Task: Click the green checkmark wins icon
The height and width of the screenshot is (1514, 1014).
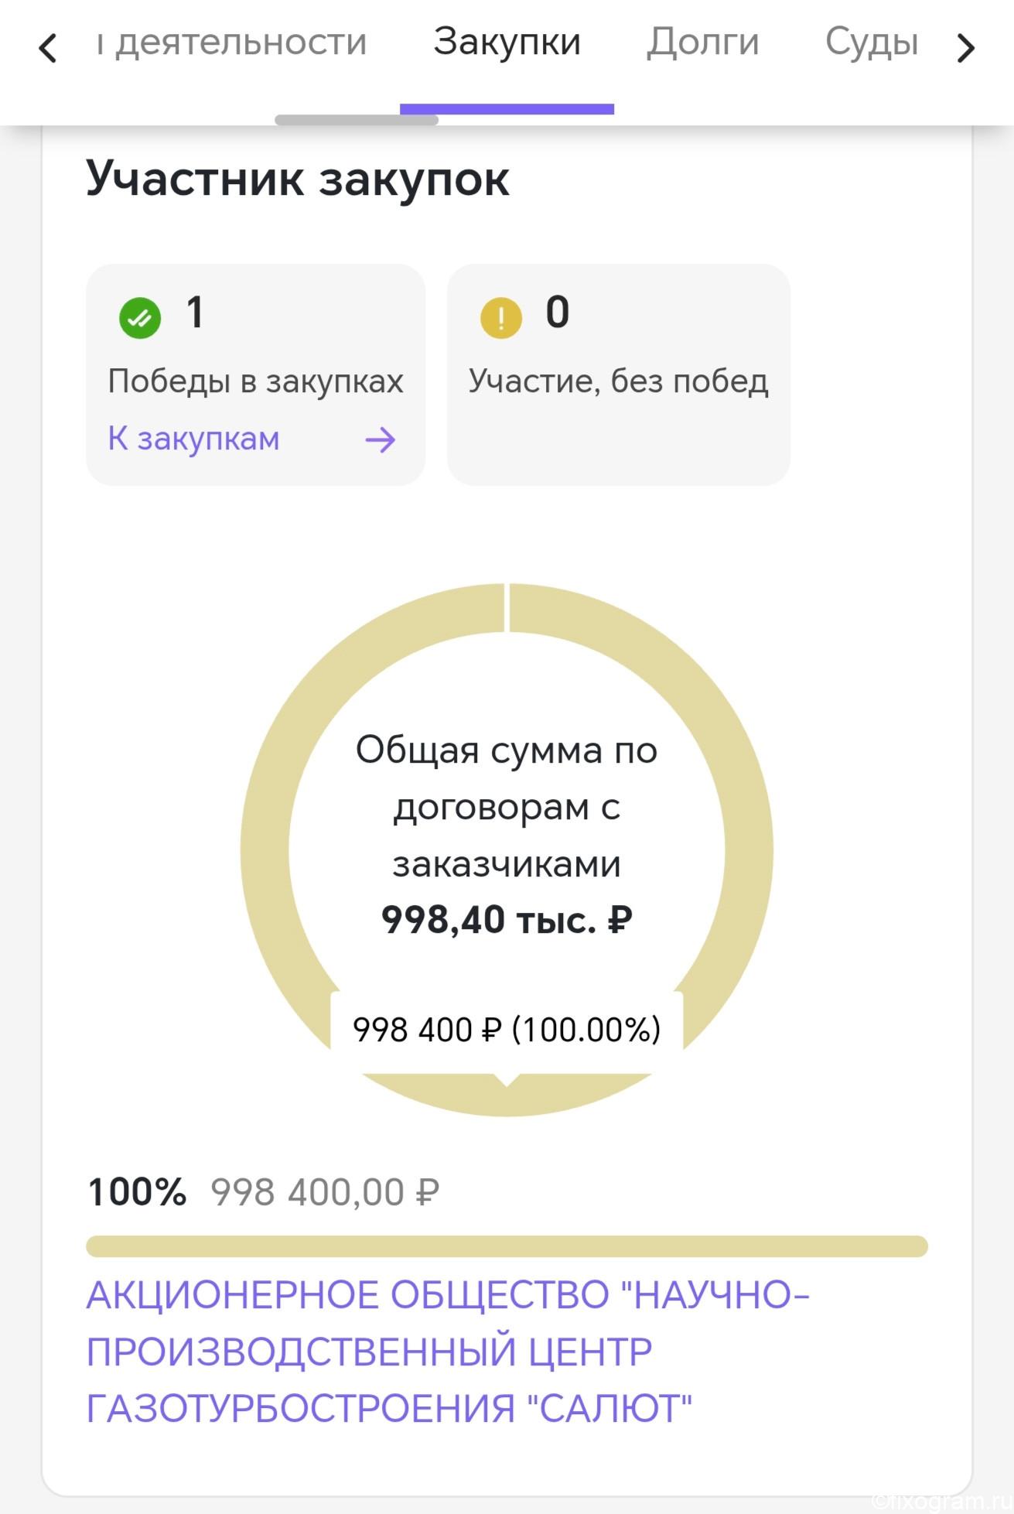Action: [139, 317]
